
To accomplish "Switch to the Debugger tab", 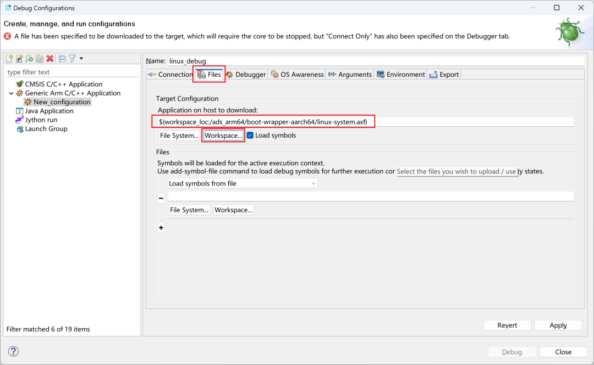I will pos(246,75).
